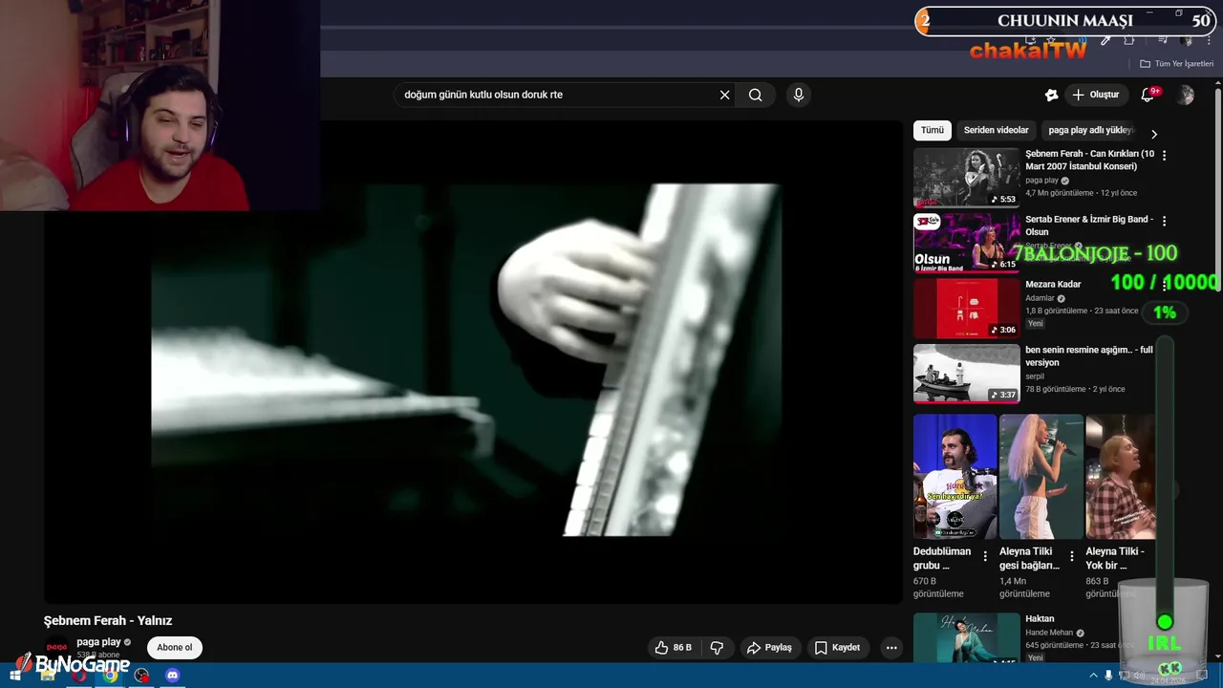This screenshot has width=1223, height=688.
Task: Subscribe with the Abone ol button
Action: point(175,648)
